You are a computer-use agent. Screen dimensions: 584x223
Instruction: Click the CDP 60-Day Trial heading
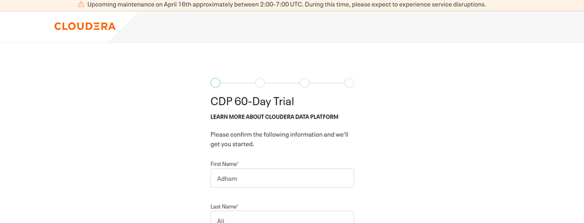tap(252, 102)
